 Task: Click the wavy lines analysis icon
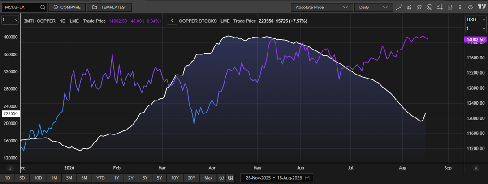click(x=419, y=7)
